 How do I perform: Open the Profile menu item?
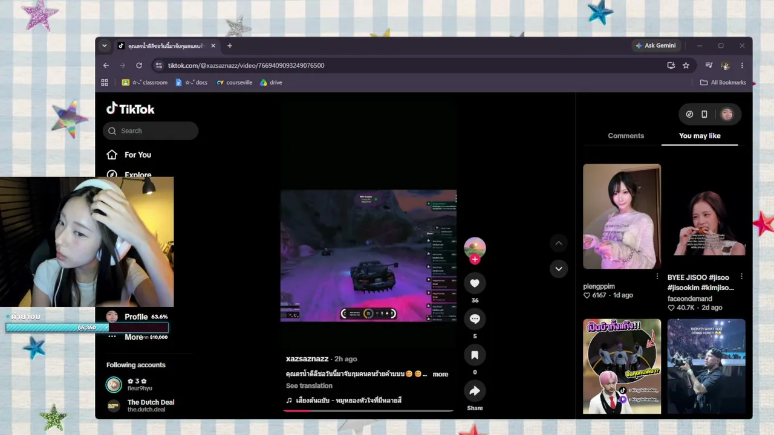136,317
